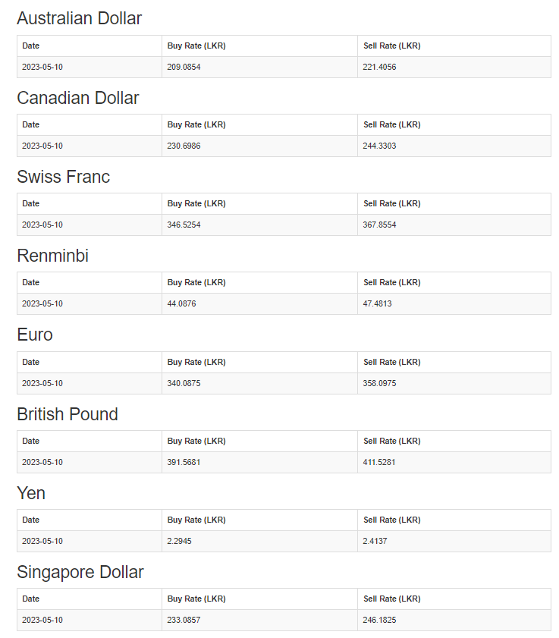Select Canadian Dollar sell rate 244.3303
Viewport: 559px width, 638px height.
(379, 146)
